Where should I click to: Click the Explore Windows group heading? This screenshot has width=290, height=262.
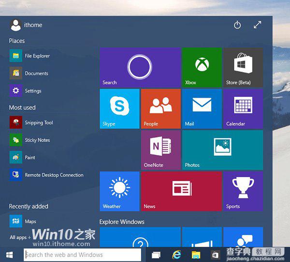[x=122, y=222]
